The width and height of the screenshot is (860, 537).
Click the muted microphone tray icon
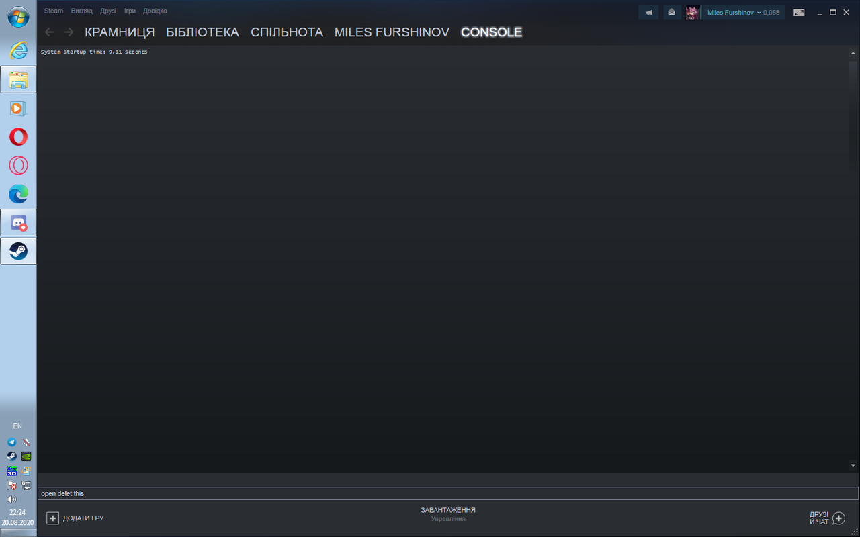tap(26, 442)
